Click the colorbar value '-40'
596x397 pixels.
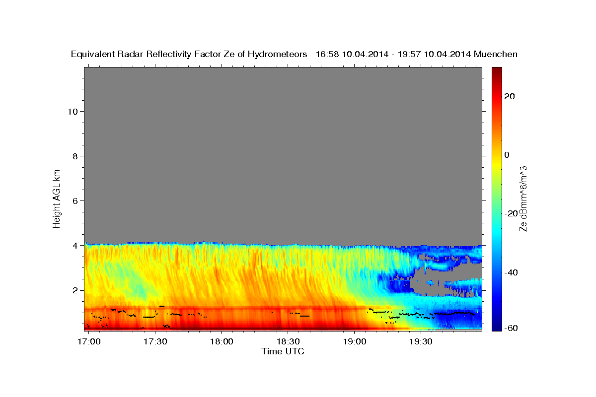(511, 272)
